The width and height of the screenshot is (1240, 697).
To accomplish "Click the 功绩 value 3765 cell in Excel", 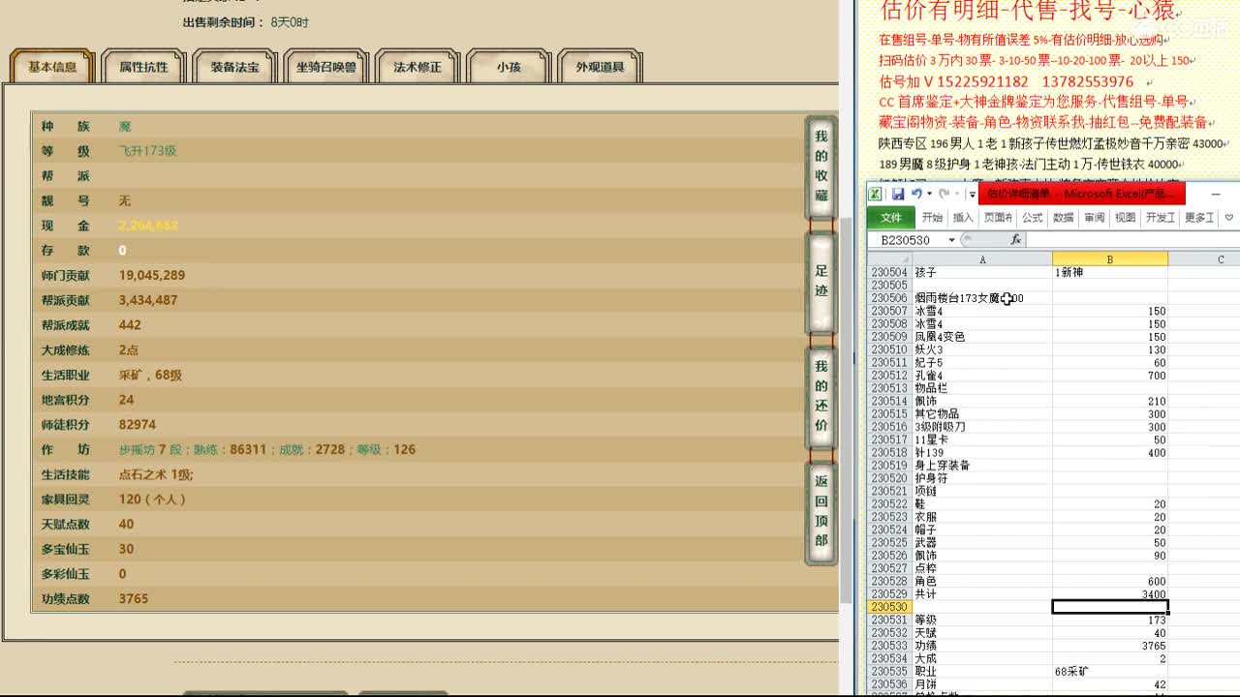I will pyautogui.click(x=1110, y=646).
